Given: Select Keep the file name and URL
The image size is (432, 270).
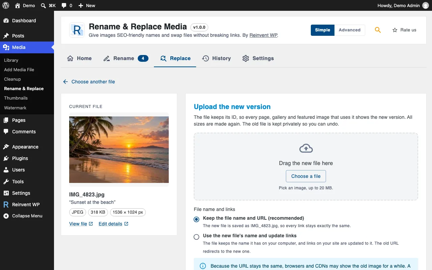Looking at the screenshot, I should click(x=196, y=219).
